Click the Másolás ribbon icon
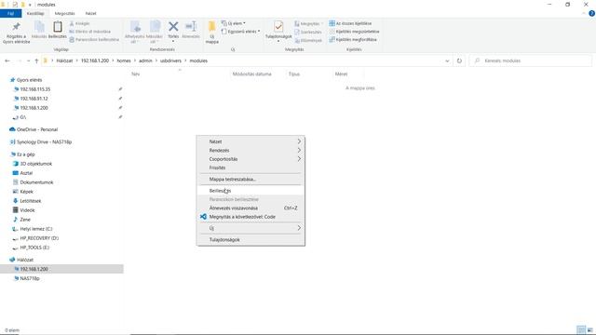 (x=39, y=27)
